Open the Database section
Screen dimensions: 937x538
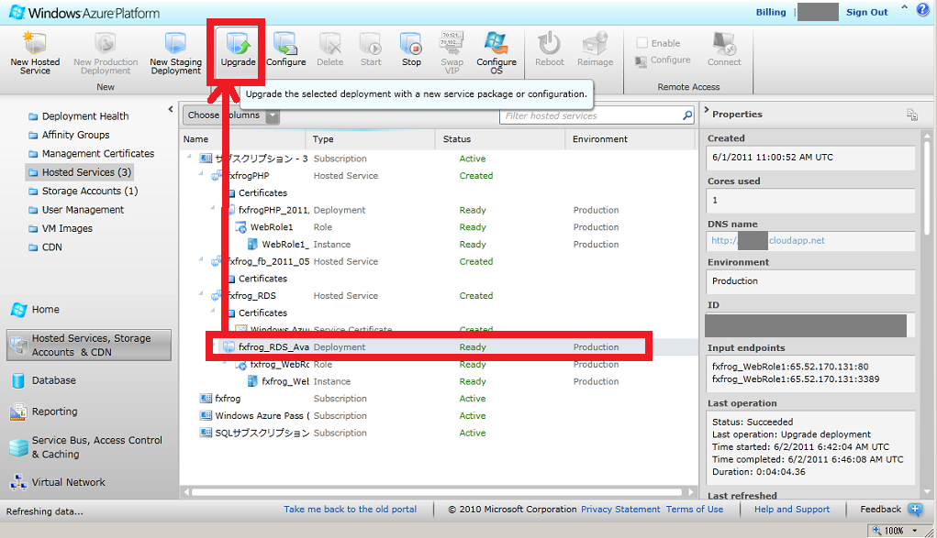(53, 380)
